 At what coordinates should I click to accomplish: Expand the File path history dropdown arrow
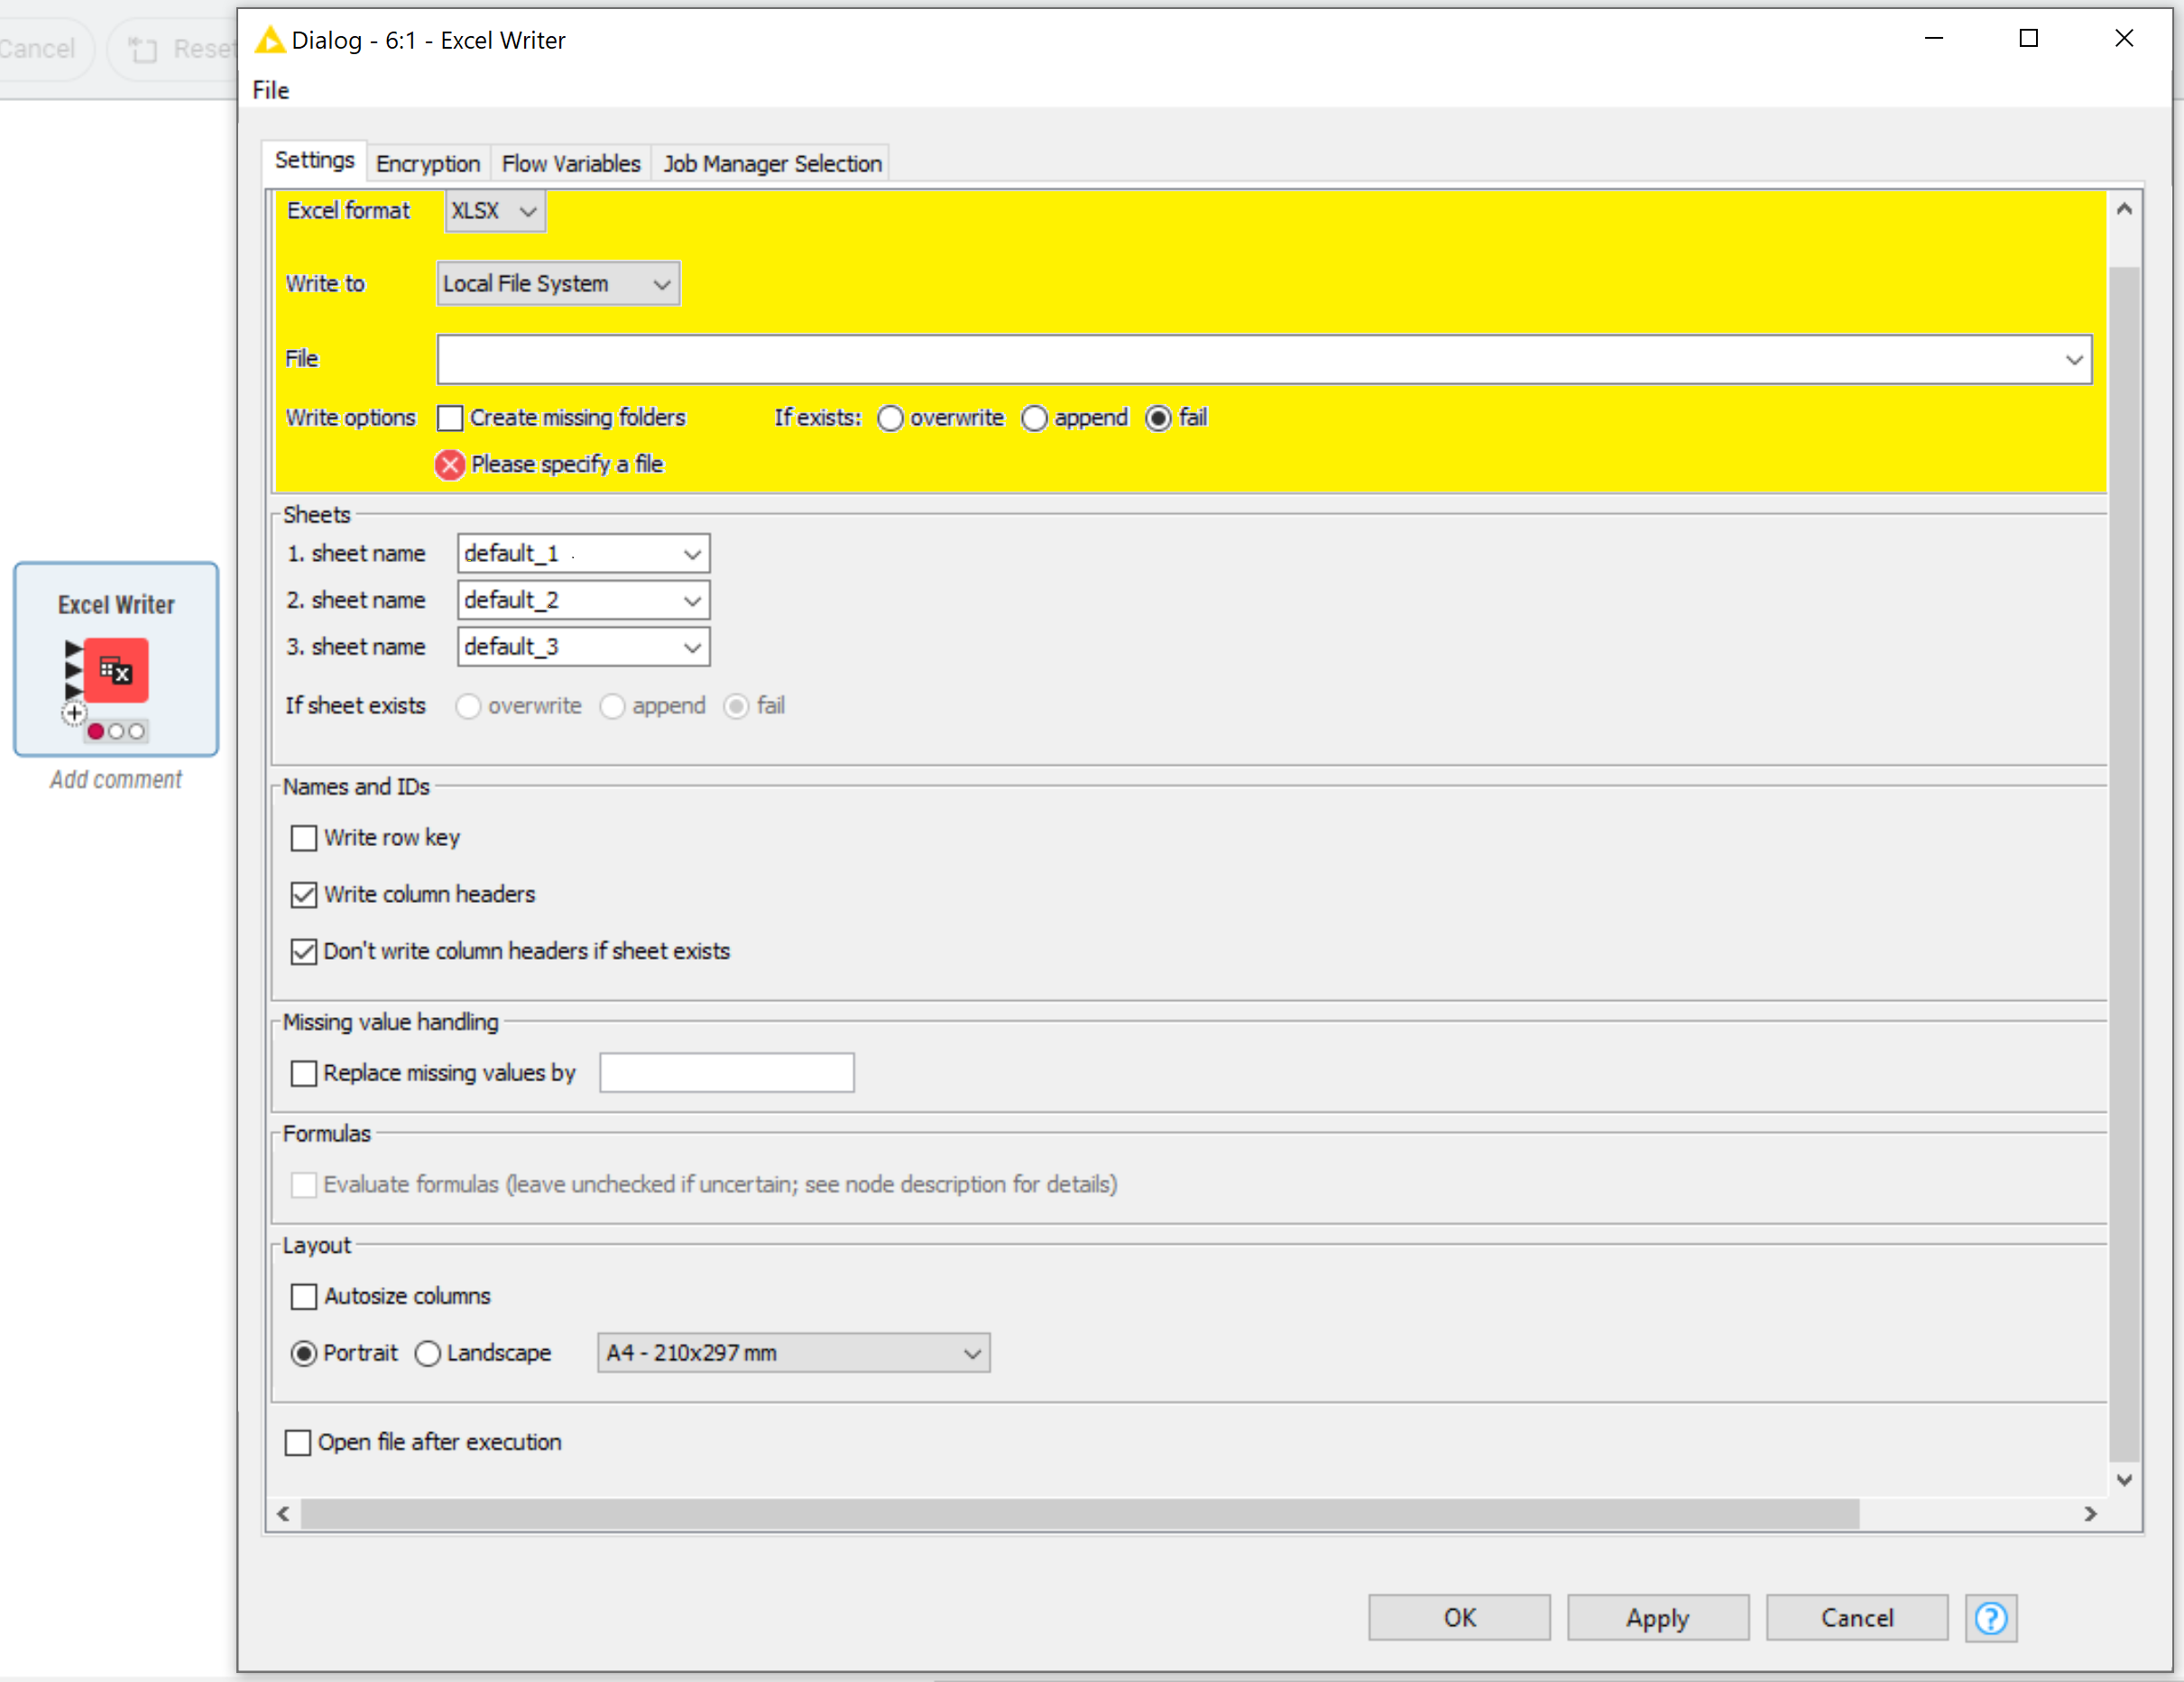[x=2073, y=360]
